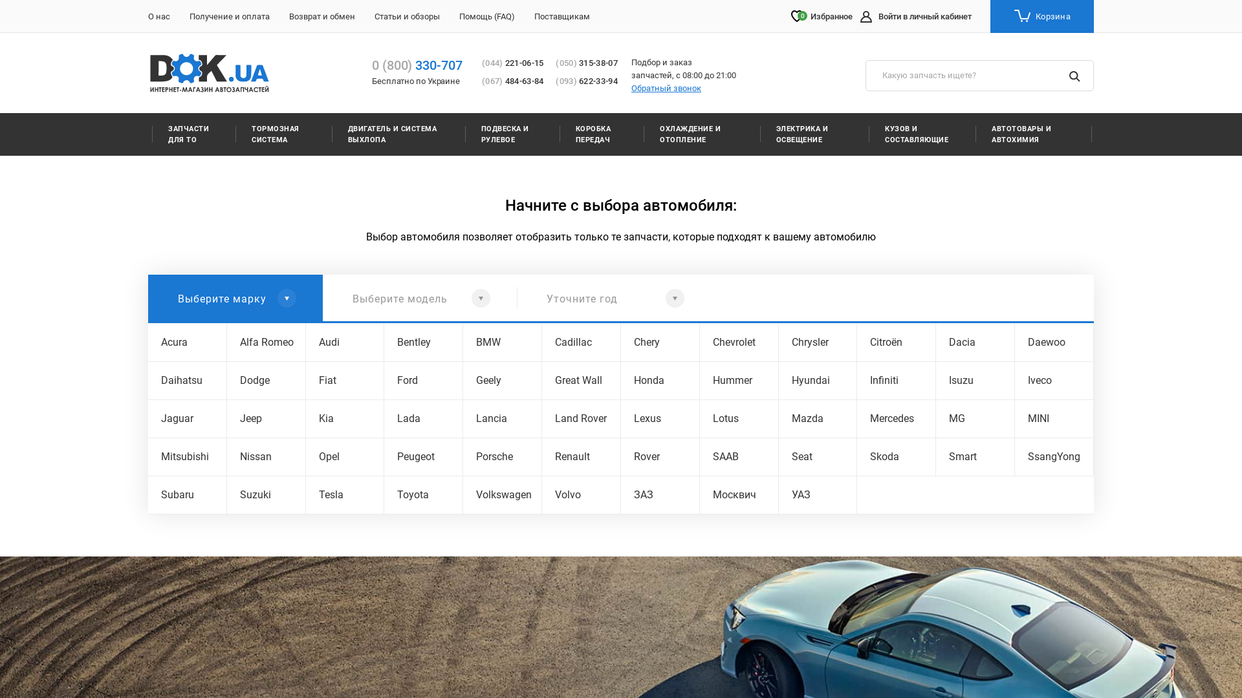
Task: Click phone (044) 221-06-15
Action: point(513,63)
